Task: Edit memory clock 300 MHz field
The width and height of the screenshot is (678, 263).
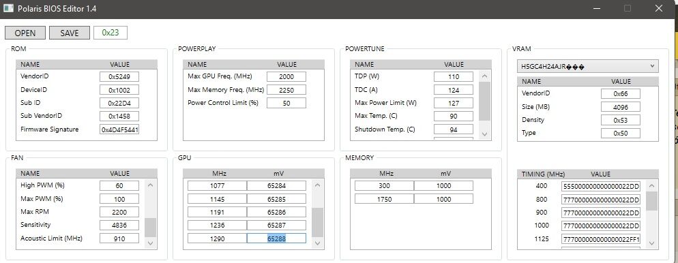Action: coord(384,186)
